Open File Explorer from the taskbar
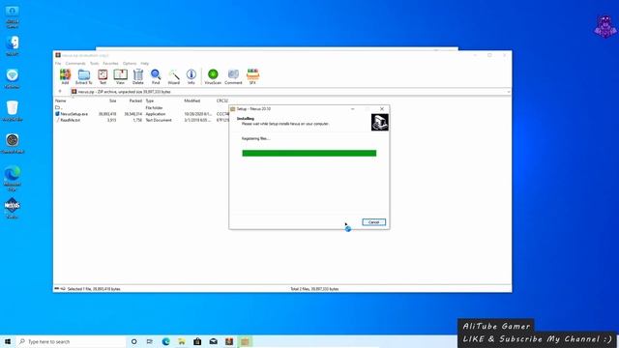 (182, 341)
